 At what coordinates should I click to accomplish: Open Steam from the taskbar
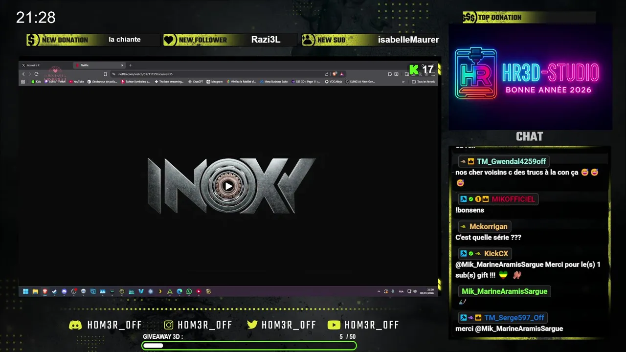pyautogui.click(x=54, y=291)
